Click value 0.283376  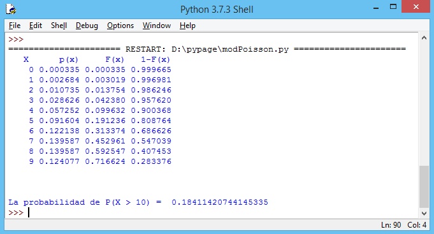click(151, 161)
